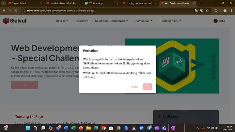
Task: Open a new browser tab
Action: pyautogui.click(x=200, y=3)
